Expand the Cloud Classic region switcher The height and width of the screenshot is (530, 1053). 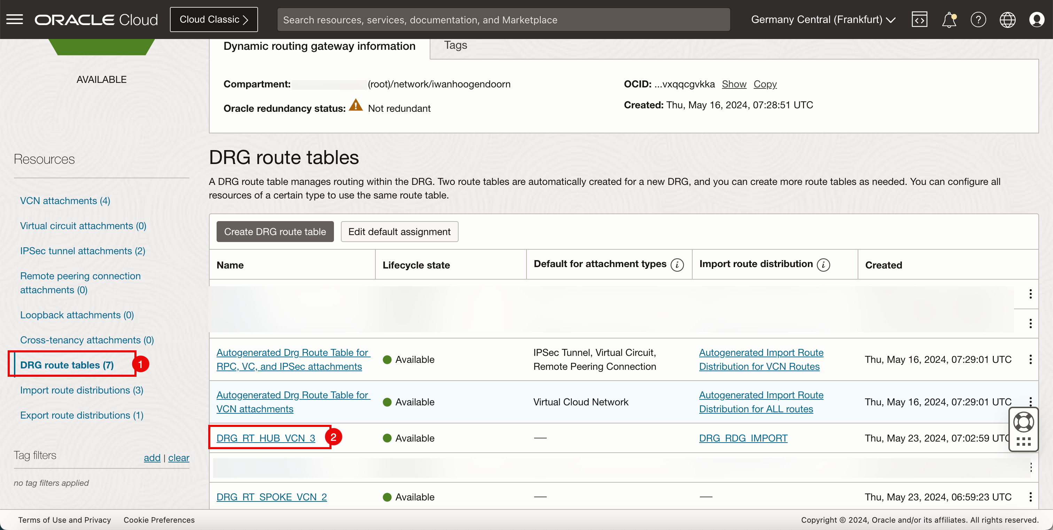pos(214,19)
